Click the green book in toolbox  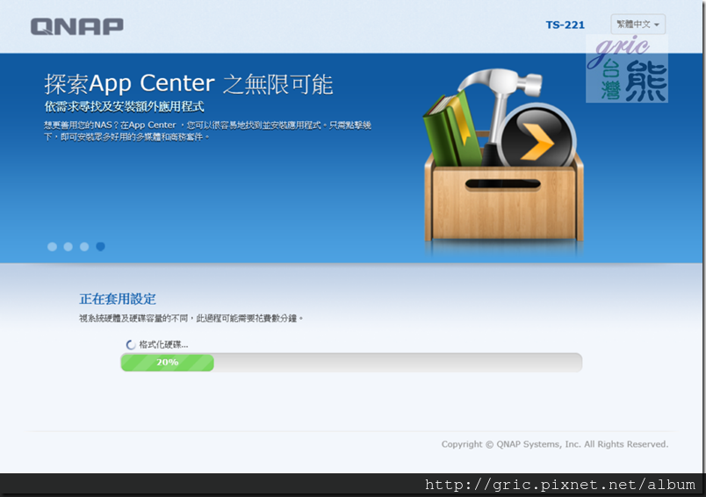[450, 129]
